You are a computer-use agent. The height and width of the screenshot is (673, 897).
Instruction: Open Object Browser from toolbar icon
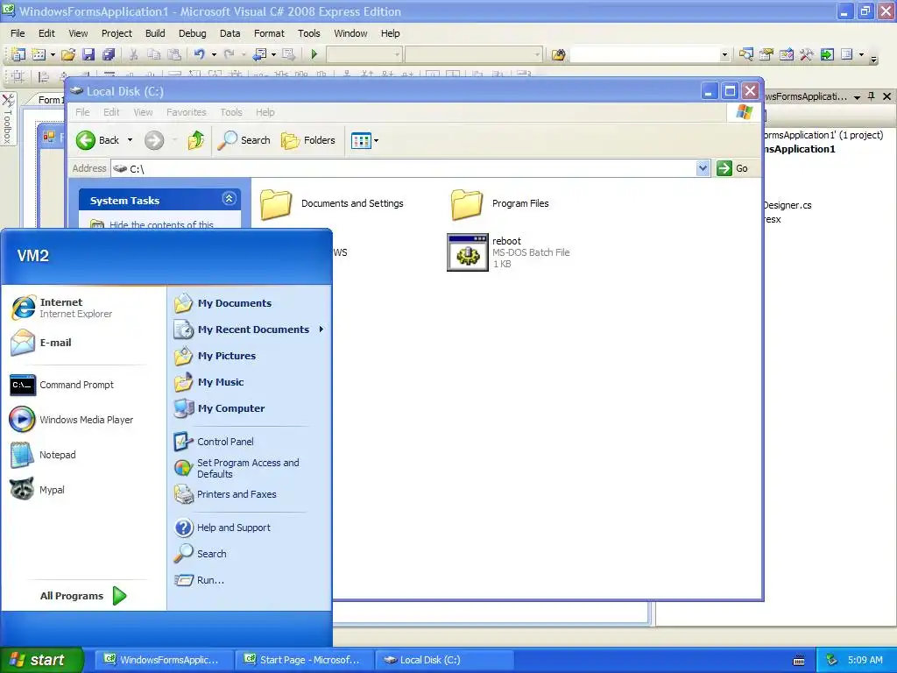[787, 54]
